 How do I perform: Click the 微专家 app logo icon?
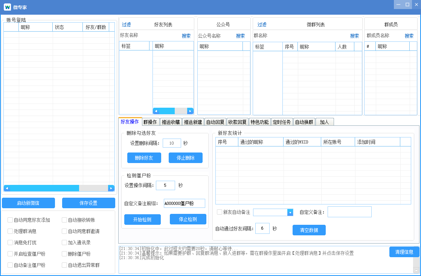pos(7,7)
